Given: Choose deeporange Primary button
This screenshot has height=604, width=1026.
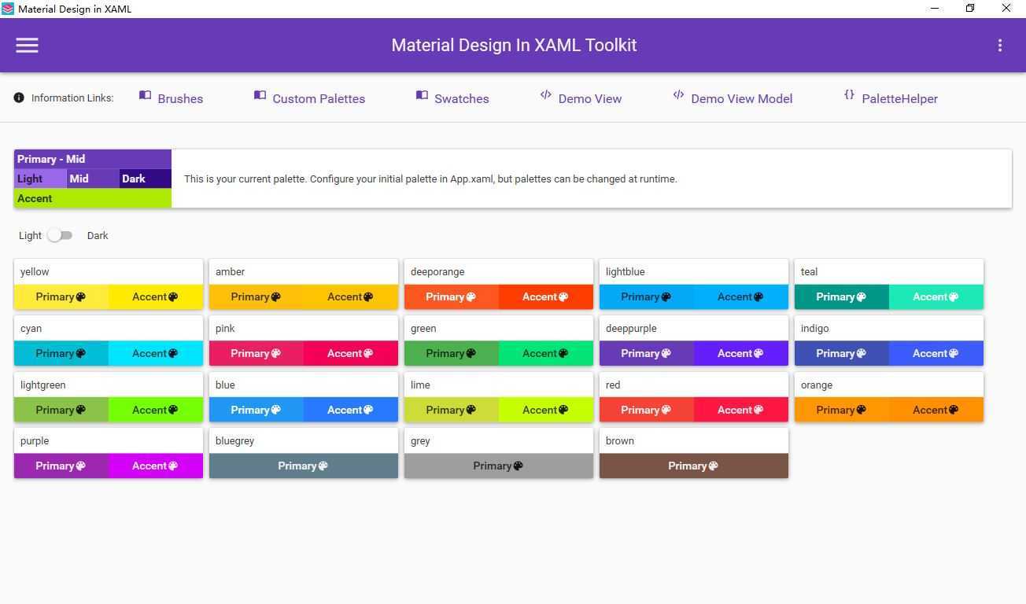Looking at the screenshot, I should pyautogui.click(x=452, y=296).
